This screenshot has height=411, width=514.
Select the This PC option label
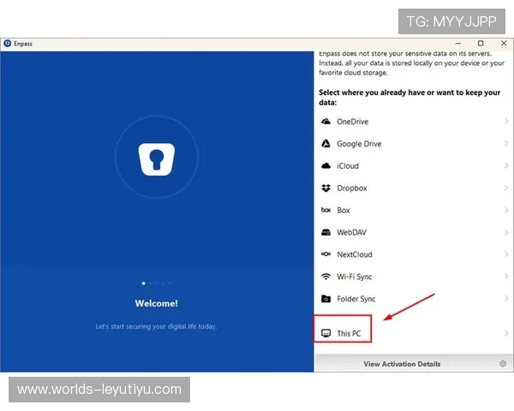349,333
